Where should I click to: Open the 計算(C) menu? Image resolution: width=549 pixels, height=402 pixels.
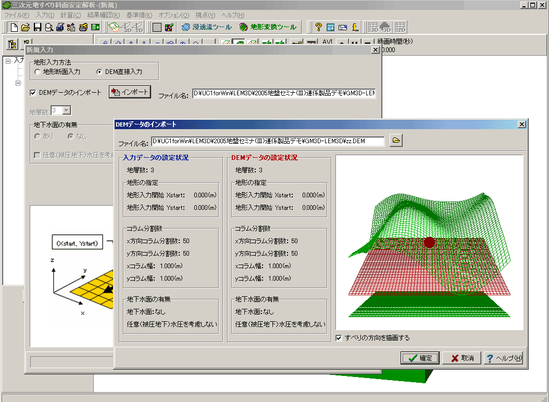(70, 15)
